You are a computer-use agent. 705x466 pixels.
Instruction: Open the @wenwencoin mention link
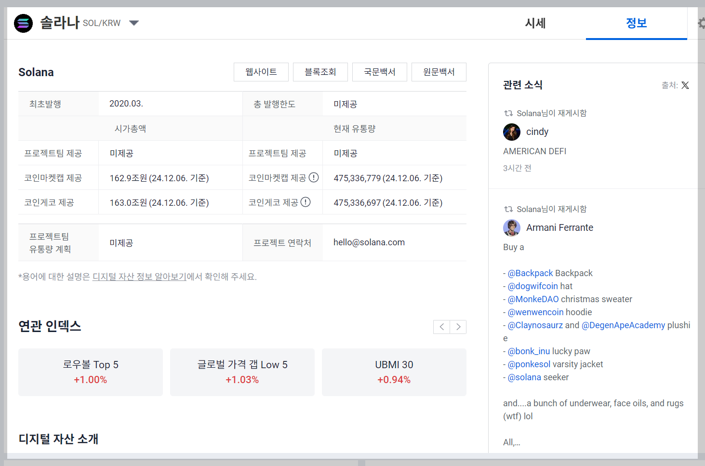point(535,312)
